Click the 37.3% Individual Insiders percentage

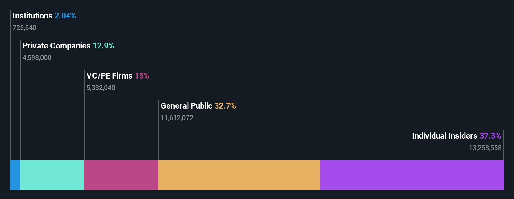pyautogui.click(x=490, y=136)
